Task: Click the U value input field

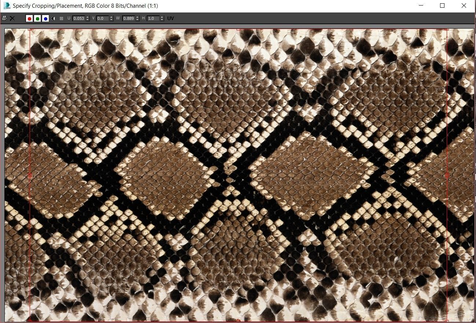Action: point(78,18)
